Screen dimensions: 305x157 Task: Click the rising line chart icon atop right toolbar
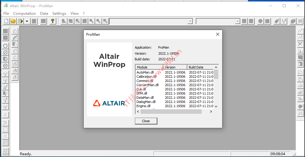(300, 31)
